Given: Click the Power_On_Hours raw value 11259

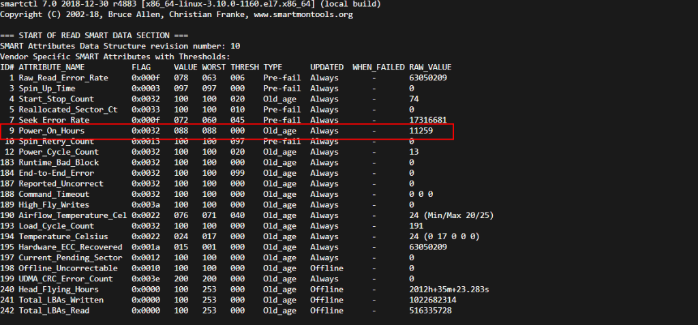Looking at the screenshot, I should pos(421,131).
